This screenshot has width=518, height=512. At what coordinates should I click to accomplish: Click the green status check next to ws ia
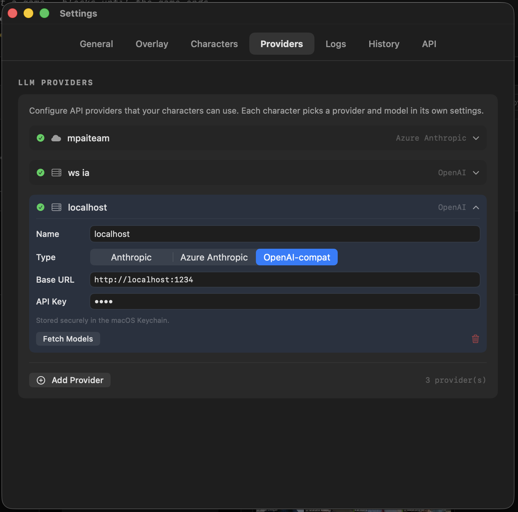(x=41, y=173)
